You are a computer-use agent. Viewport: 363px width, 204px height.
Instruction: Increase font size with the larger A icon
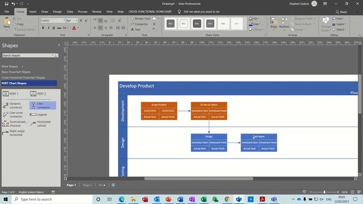(x=81, y=20)
